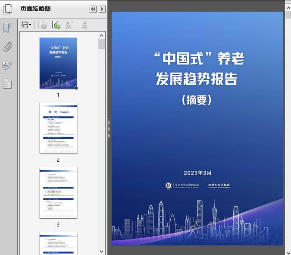
Task: Click the '2023年3月' date on the cover
Action: [197, 173]
